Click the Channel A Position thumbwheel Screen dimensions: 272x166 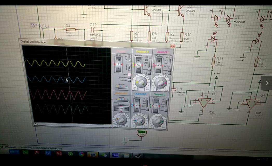(138, 65)
